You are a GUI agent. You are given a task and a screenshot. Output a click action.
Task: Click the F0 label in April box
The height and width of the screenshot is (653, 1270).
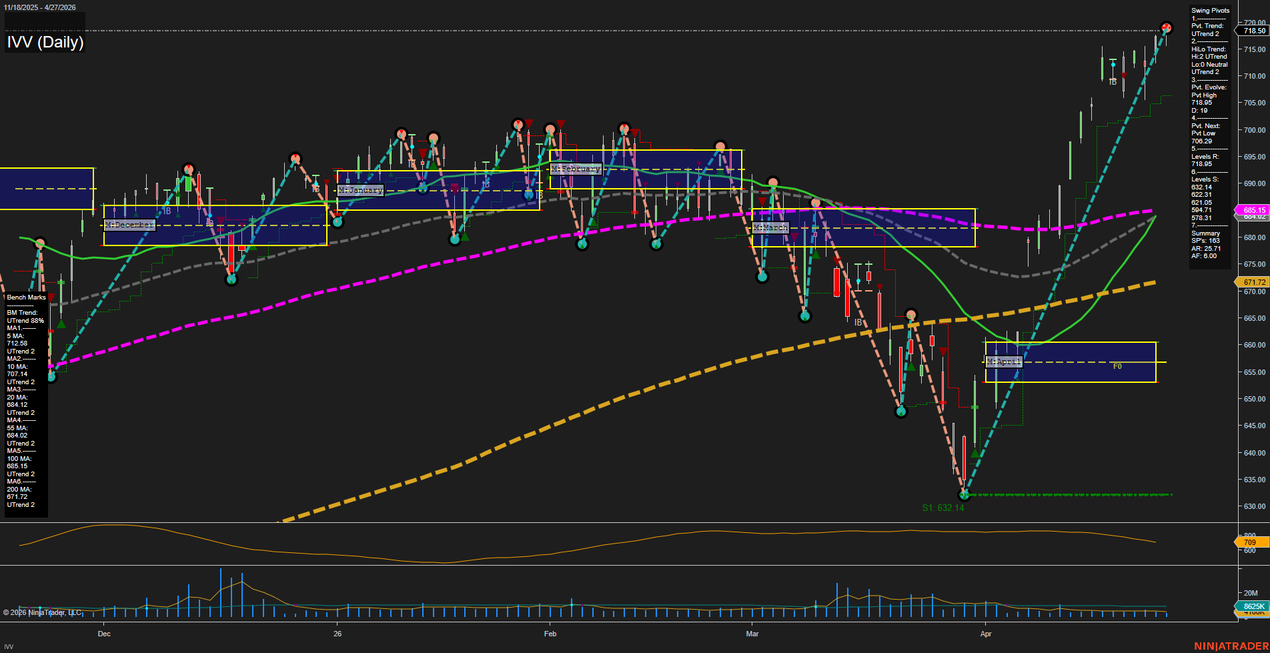click(x=1117, y=366)
